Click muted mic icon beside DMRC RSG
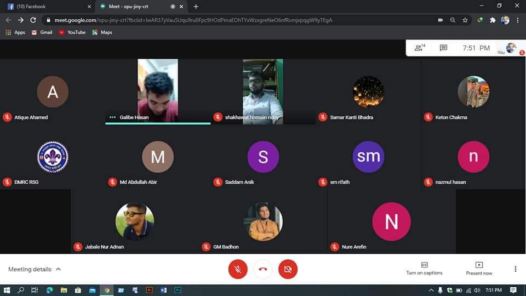Image resolution: width=526 pixels, height=296 pixels. click(7, 182)
